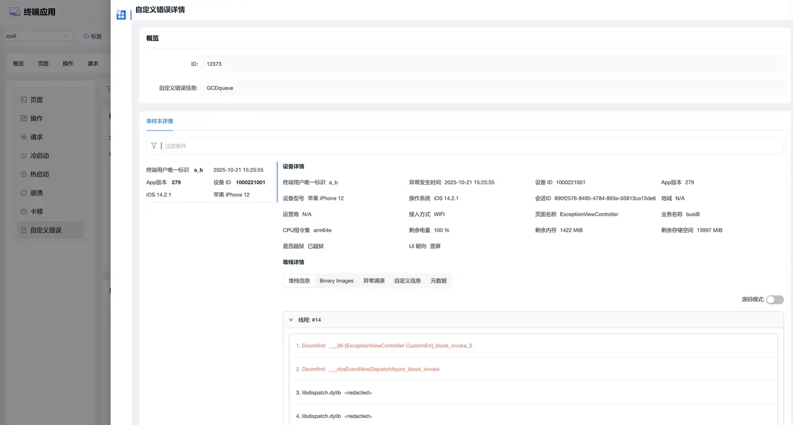Click the blue drawer close icon
Image resolution: width=793 pixels, height=425 pixels.
coord(121,15)
